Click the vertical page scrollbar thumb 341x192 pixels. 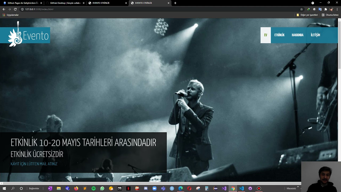coord(339,45)
